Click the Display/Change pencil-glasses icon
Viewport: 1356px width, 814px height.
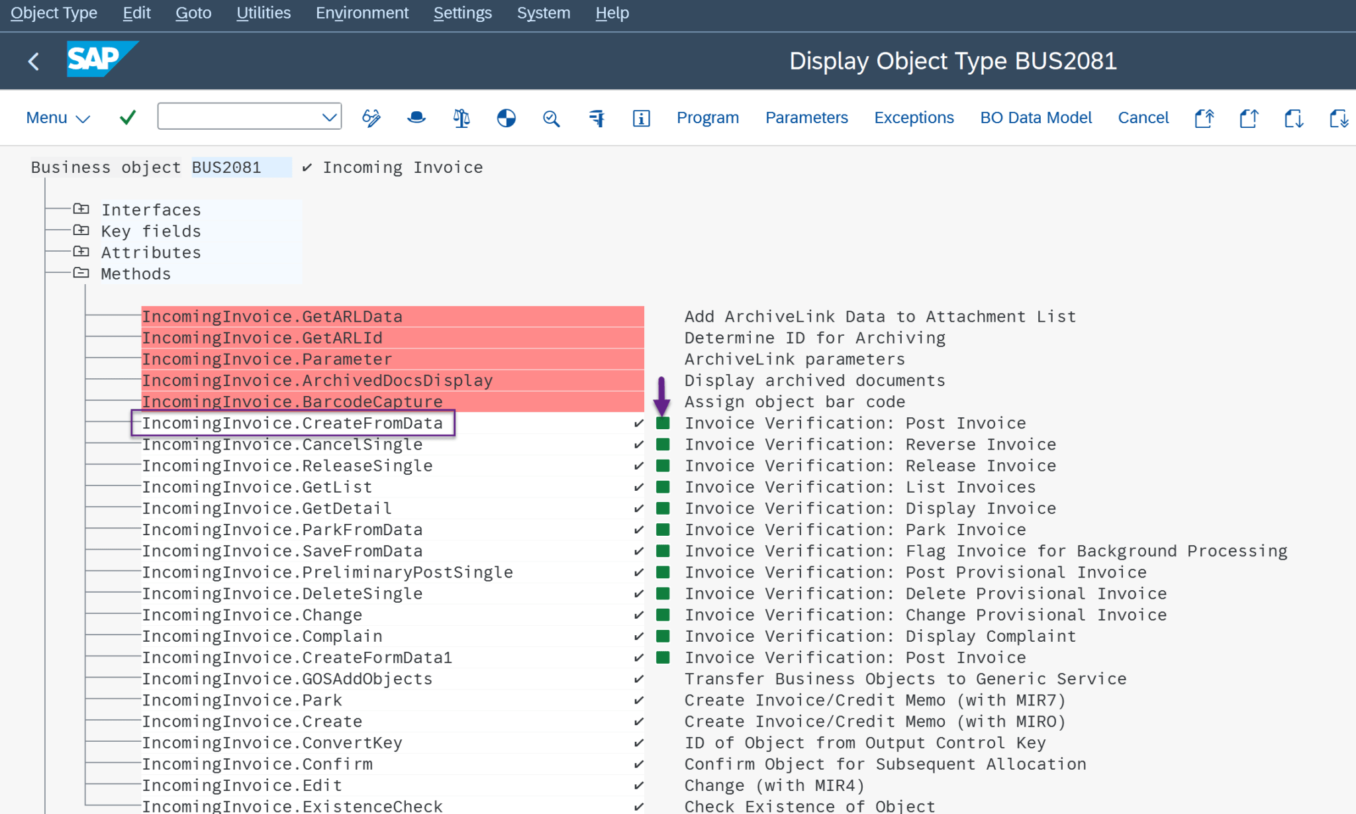[371, 118]
